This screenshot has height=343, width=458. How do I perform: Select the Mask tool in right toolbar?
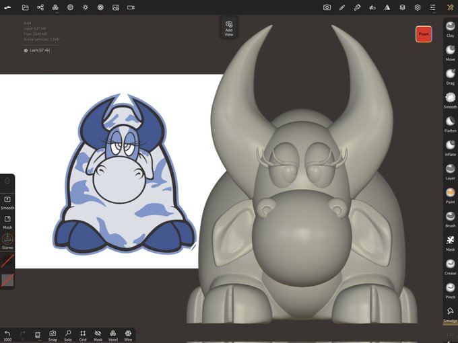[450, 243]
